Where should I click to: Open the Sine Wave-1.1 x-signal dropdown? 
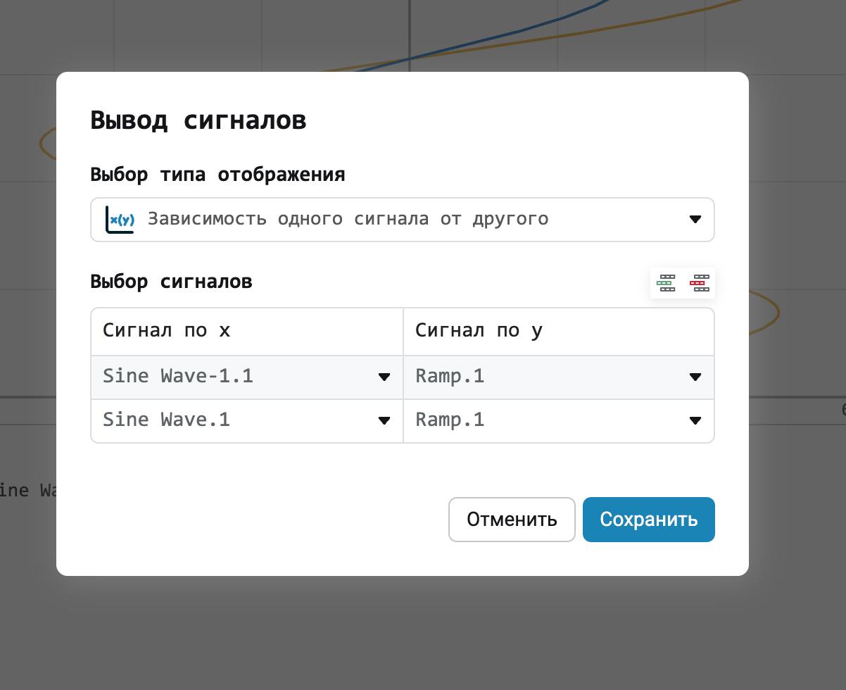coord(247,377)
